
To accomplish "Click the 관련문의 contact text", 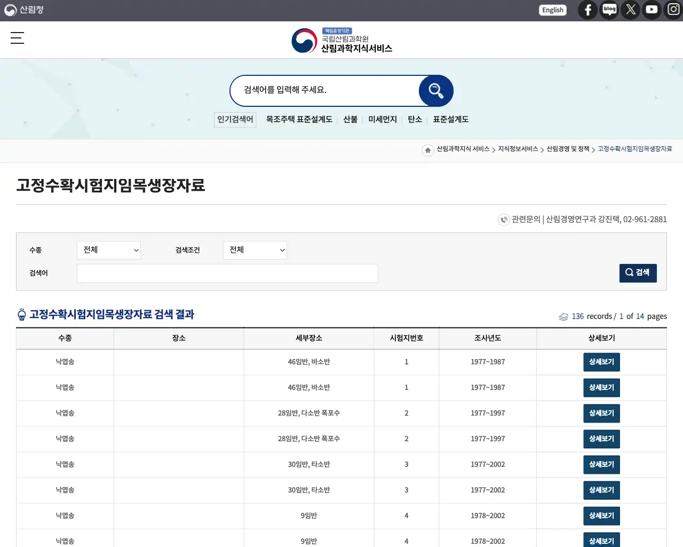I will 589,220.
